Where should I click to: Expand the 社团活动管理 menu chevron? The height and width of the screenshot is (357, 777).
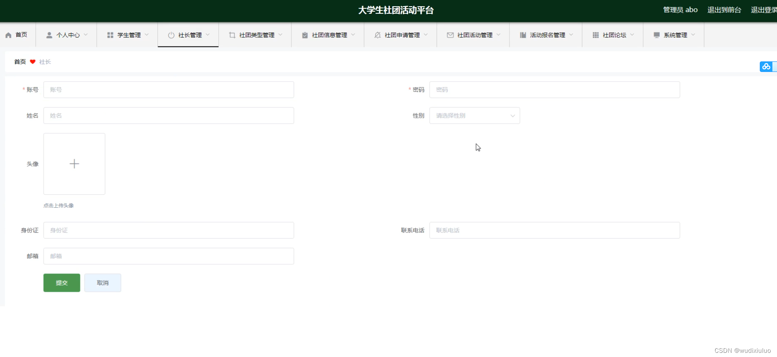[498, 35]
